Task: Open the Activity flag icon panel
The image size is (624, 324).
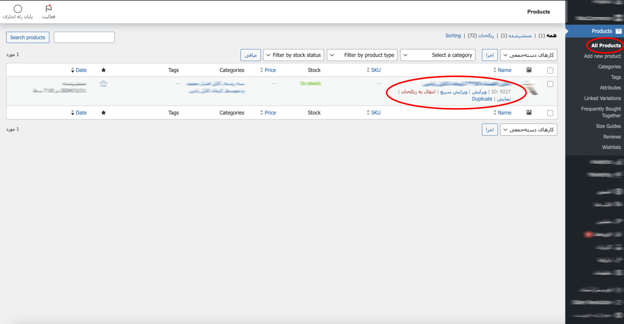Action: [48, 9]
